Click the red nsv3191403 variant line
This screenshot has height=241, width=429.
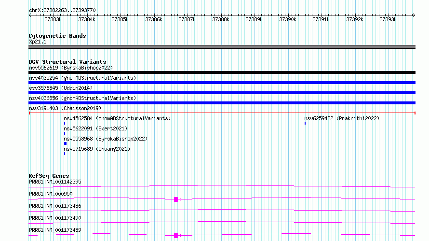pyautogui.click(x=222, y=113)
